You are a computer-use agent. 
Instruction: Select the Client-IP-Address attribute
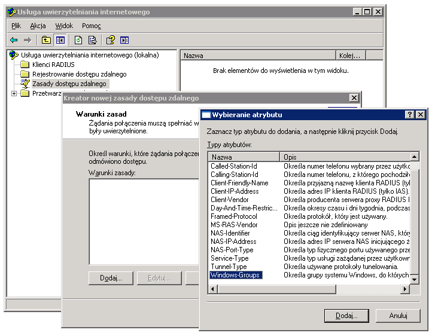pyautogui.click(x=235, y=191)
